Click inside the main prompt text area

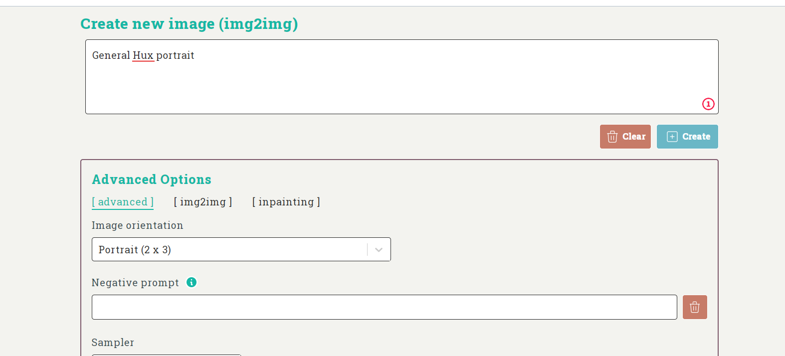[402, 77]
